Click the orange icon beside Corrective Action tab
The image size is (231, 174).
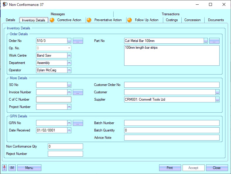point(52,20)
